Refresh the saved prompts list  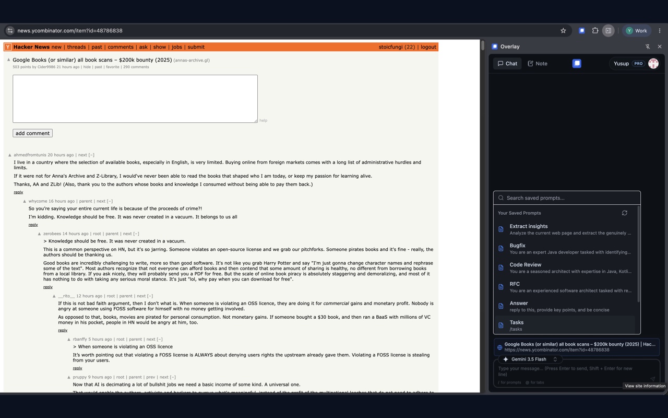(x=624, y=213)
